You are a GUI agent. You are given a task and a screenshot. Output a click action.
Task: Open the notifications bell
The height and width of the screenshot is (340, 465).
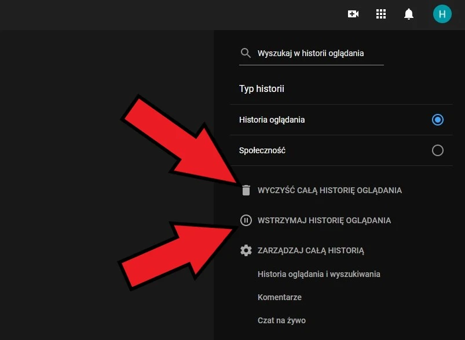point(409,14)
